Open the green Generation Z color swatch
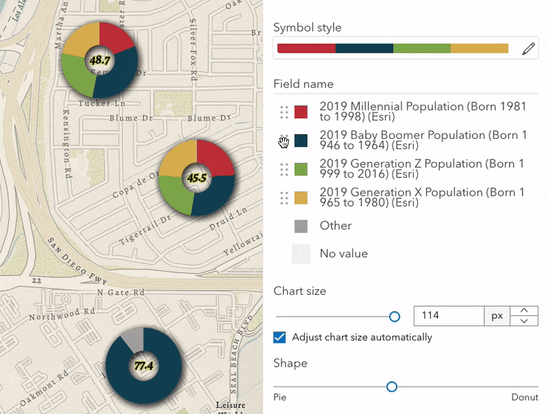This screenshot has height=414, width=548. (x=301, y=170)
